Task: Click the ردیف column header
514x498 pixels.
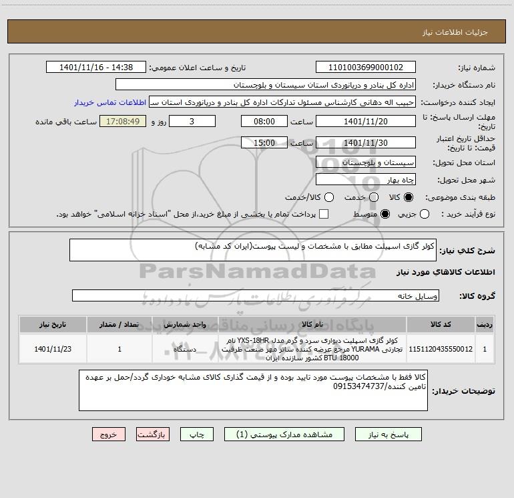Action: [x=485, y=324]
